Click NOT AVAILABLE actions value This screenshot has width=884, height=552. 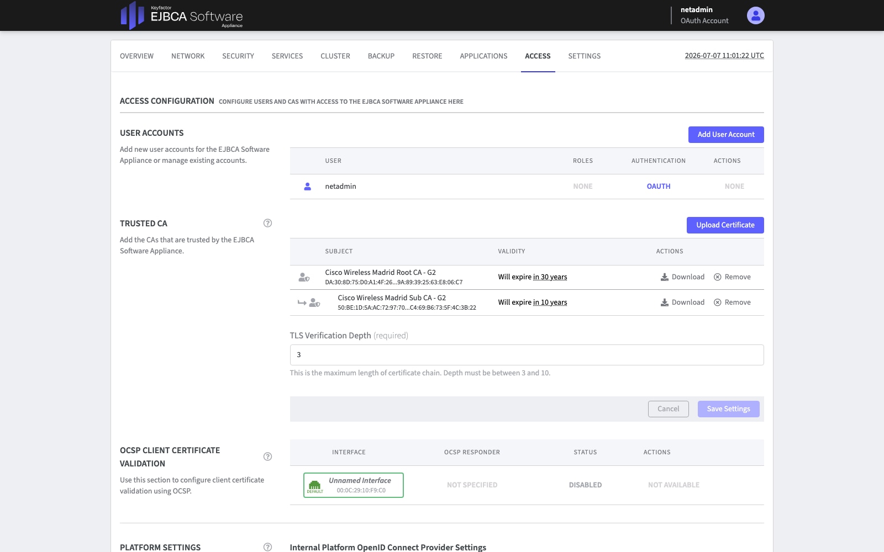pos(673,485)
